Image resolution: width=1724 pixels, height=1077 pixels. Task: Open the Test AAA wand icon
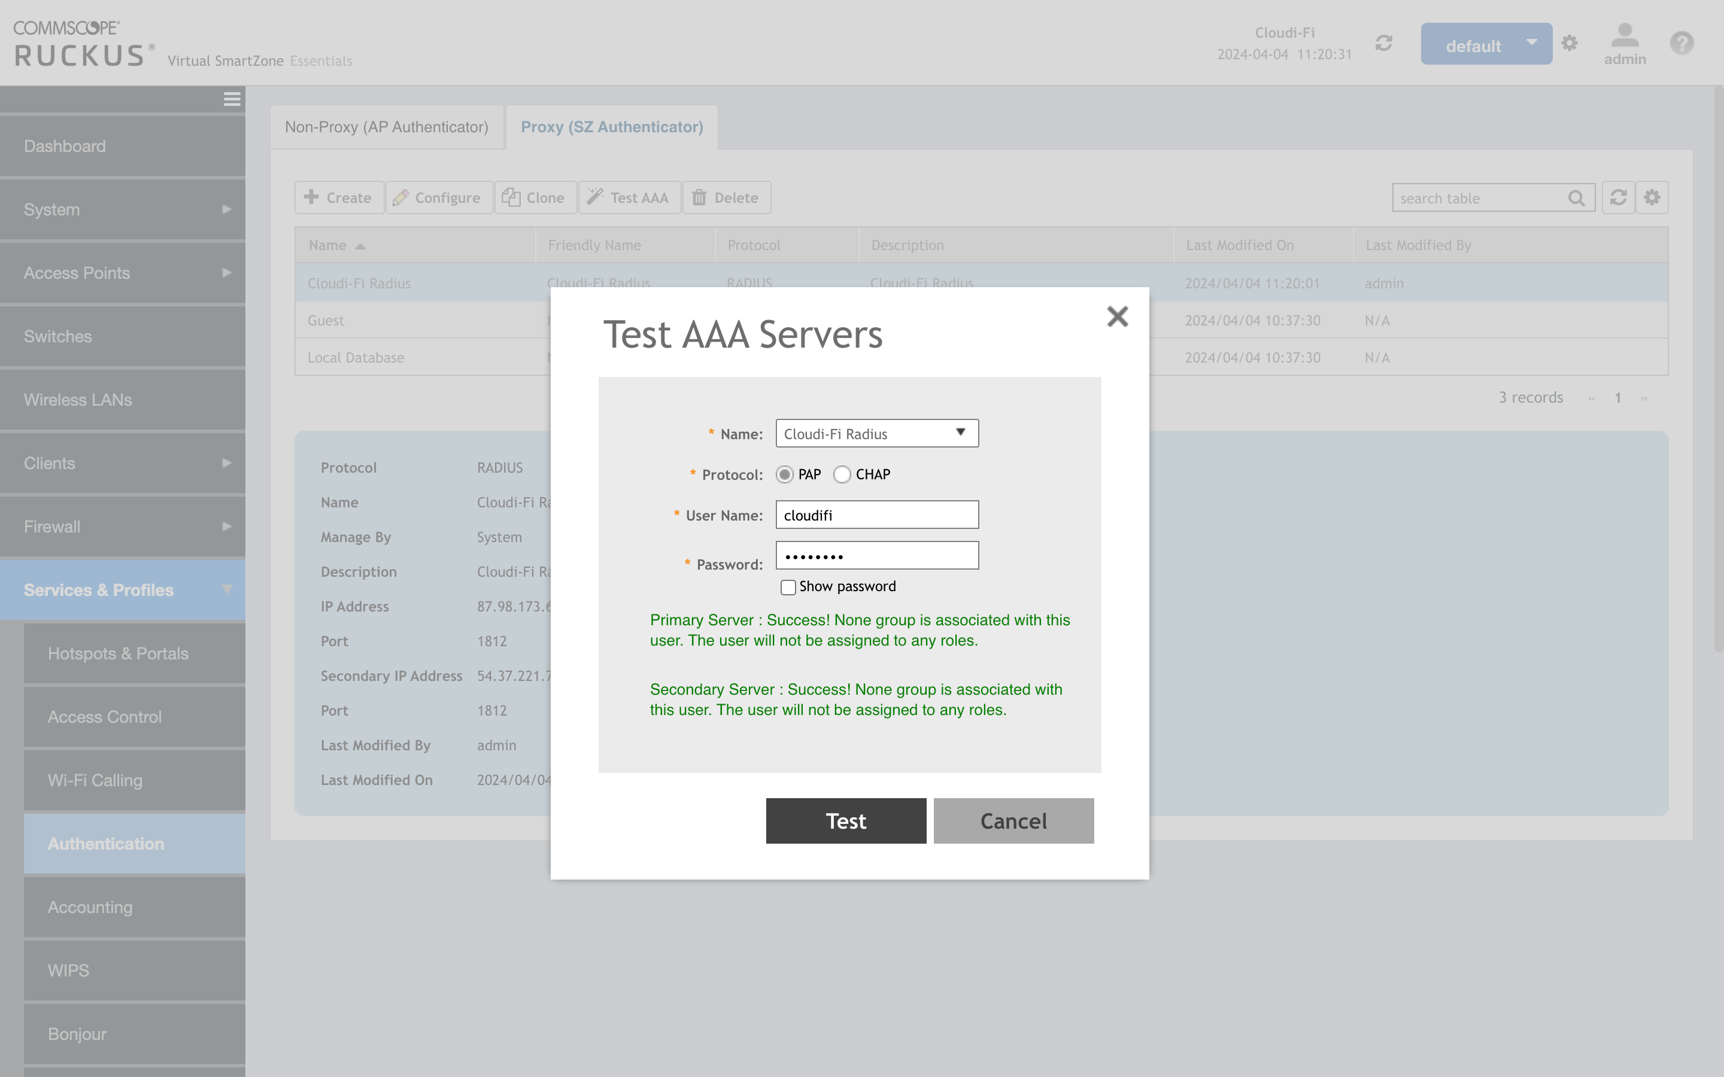tap(594, 197)
